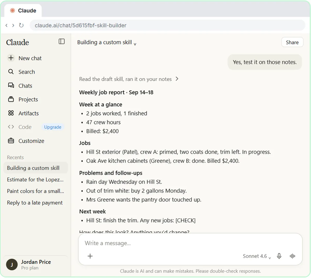Add attachment with plus icon in composer
The height and width of the screenshot is (278, 311).
[x=90, y=256]
